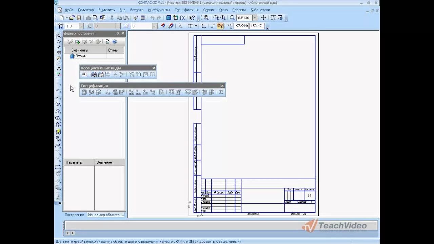Select the Этажи tree item
Viewport: 434px width, 244px height.
[x=81, y=56]
